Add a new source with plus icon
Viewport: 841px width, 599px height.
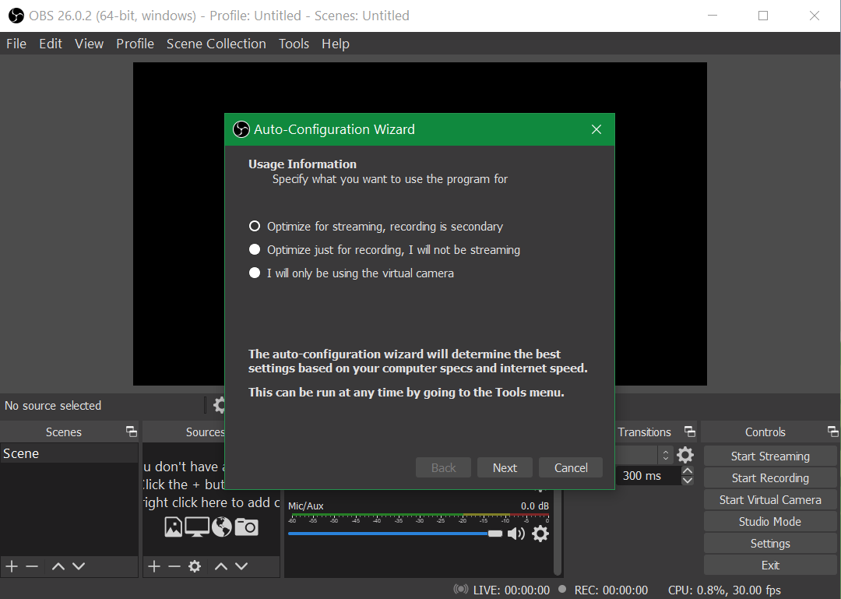click(x=154, y=566)
